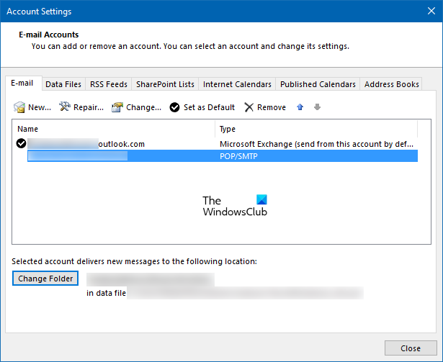Switch to the Address Books tab
443x362 pixels.
point(391,84)
